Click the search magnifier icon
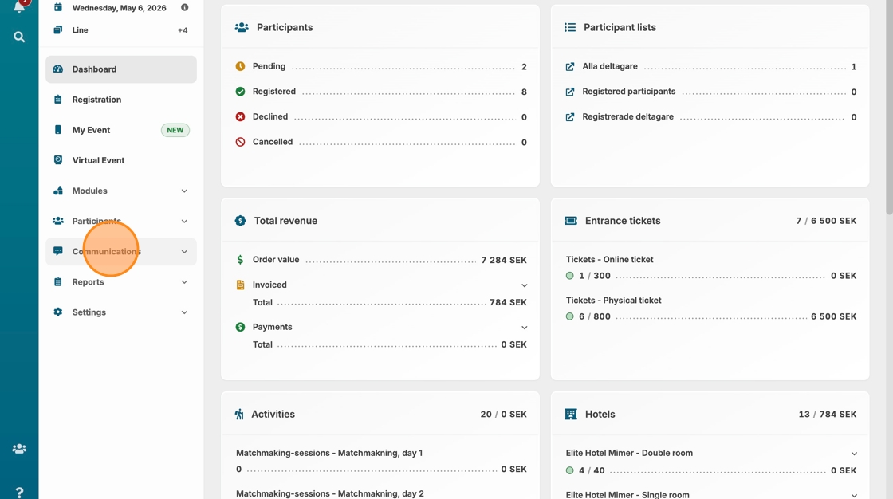Screen dimensions: 893x499 pyautogui.click(x=19, y=37)
